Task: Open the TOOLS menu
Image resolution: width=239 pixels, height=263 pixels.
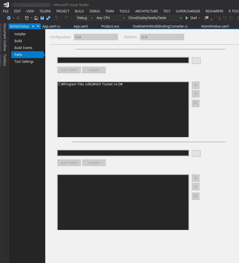Action: [x=124, y=11]
